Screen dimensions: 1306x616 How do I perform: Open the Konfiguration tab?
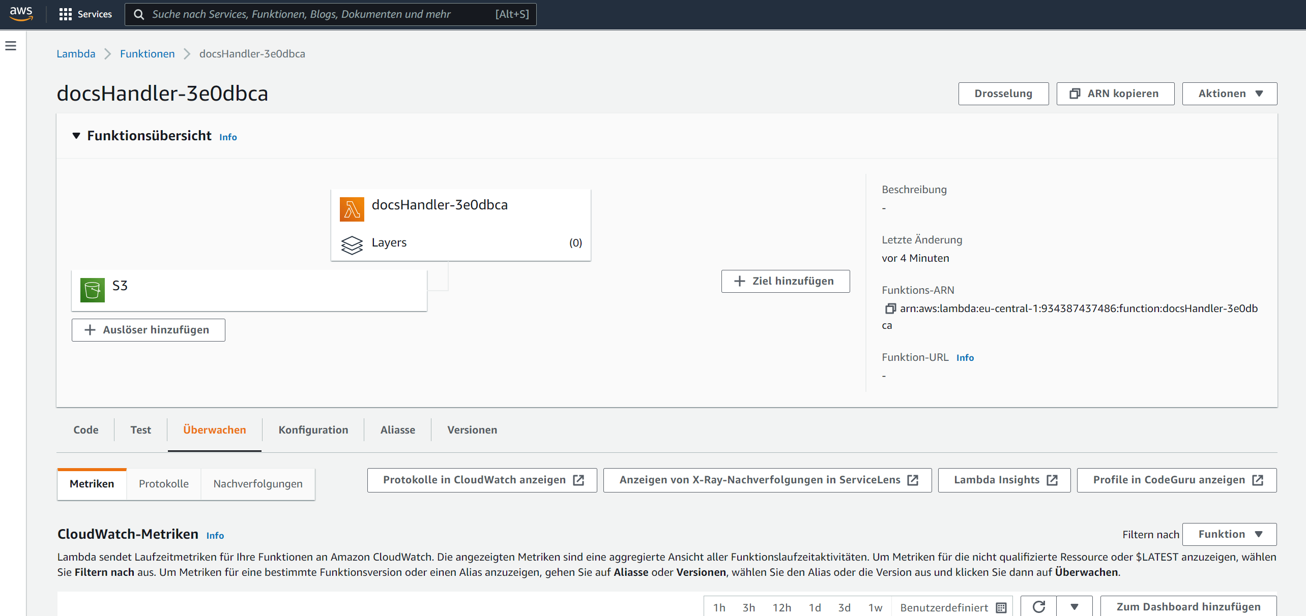click(313, 430)
